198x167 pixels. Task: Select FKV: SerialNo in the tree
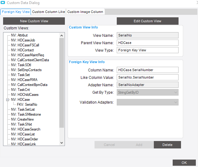click(x=27, y=105)
